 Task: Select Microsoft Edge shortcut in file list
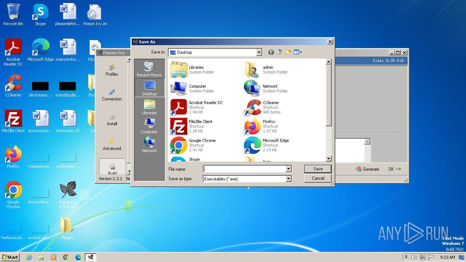tap(267, 145)
